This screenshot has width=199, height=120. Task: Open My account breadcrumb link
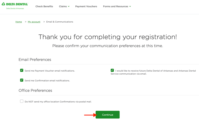pyautogui.click(x=34, y=22)
